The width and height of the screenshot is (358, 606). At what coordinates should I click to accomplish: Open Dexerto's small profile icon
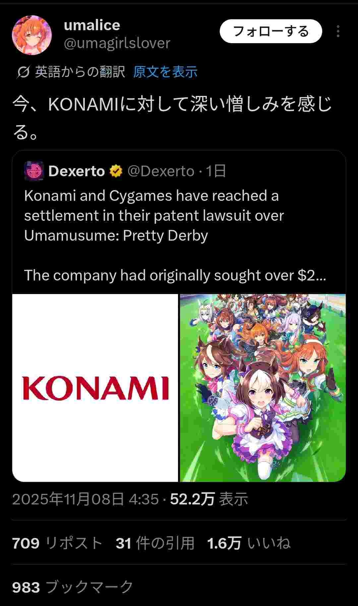[x=34, y=171]
